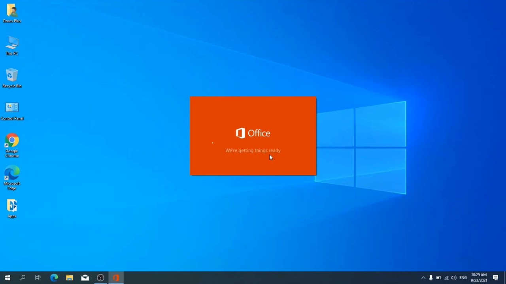
Task: Click the Office logo on splash screen
Action: click(x=253, y=133)
